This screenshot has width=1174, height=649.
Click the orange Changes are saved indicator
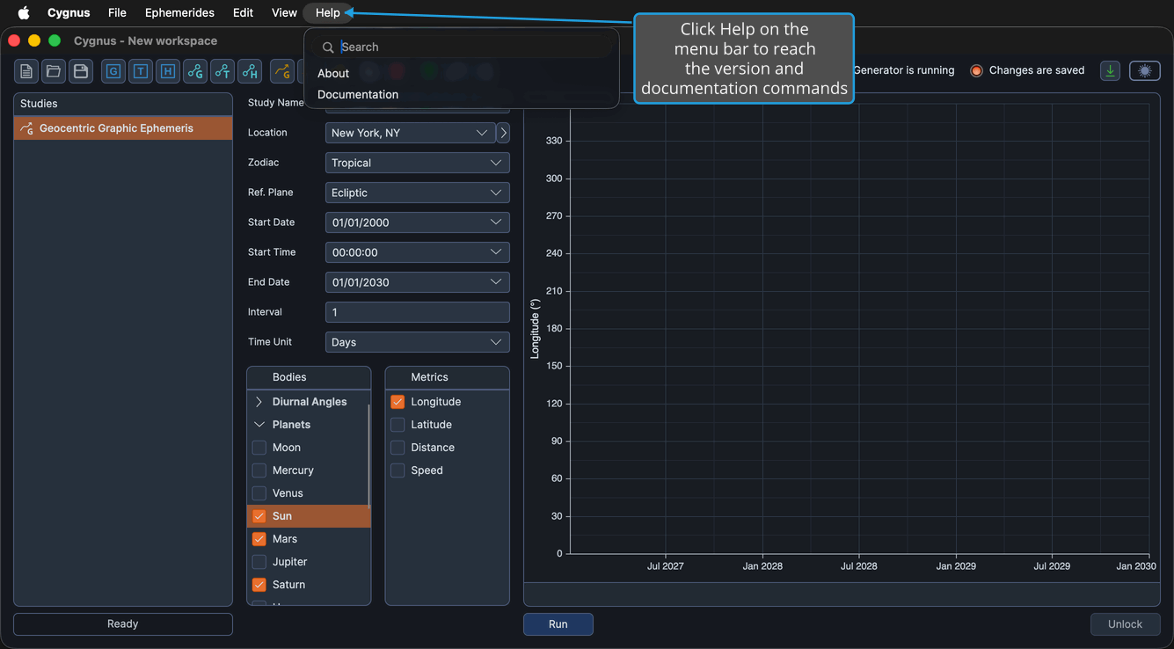(x=976, y=70)
